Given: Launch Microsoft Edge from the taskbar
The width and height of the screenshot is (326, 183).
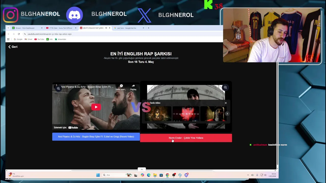Looking at the screenshot, I should pyautogui.click(x=149, y=175).
